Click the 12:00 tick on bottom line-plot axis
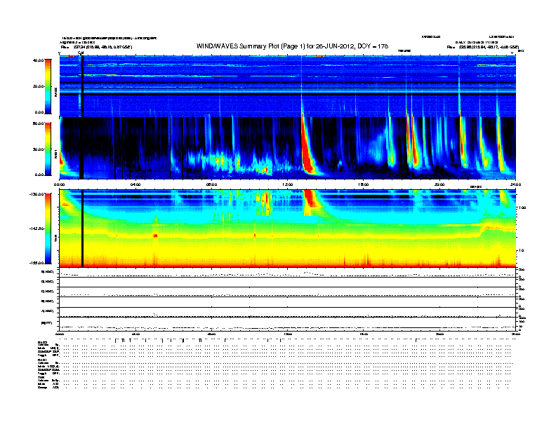Viewport: 556px width, 429px height. pos(288,334)
